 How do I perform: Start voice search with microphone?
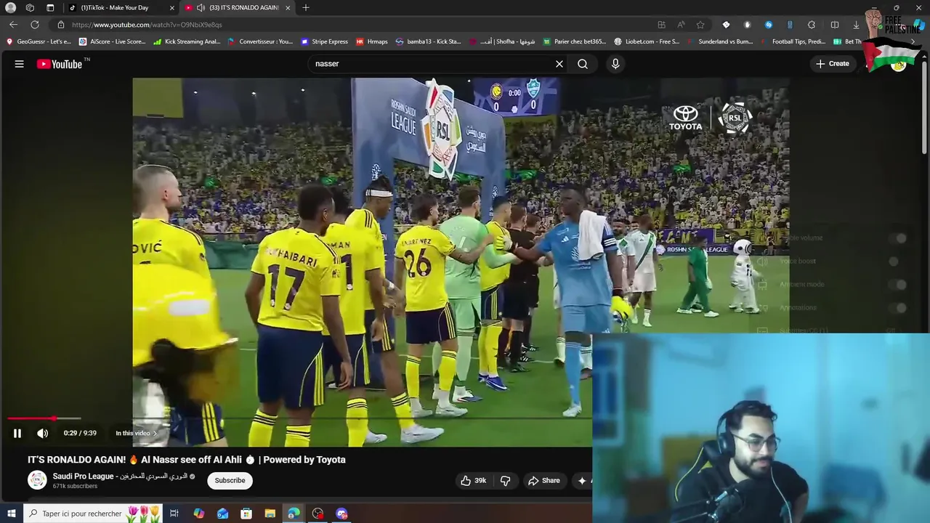pyautogui.click(x=615, y=64)
